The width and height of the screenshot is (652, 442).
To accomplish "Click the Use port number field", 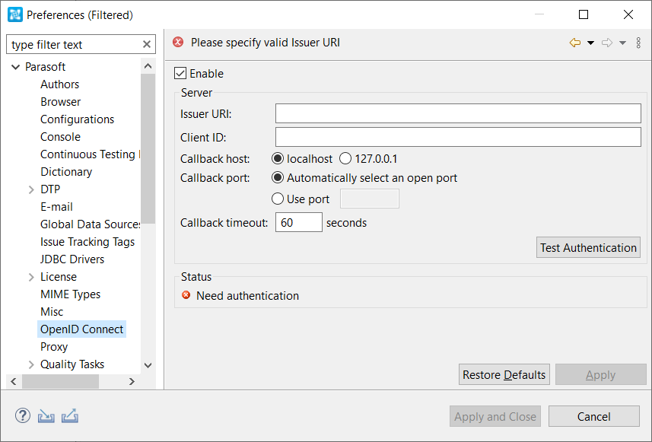I will coord(369,199).
